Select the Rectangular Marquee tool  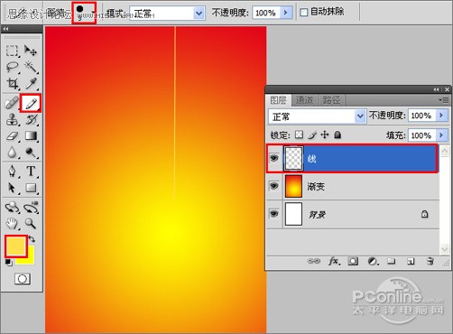(12, 51)
